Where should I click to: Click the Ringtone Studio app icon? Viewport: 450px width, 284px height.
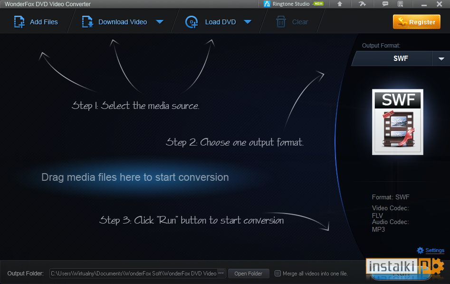coord(267,4)
